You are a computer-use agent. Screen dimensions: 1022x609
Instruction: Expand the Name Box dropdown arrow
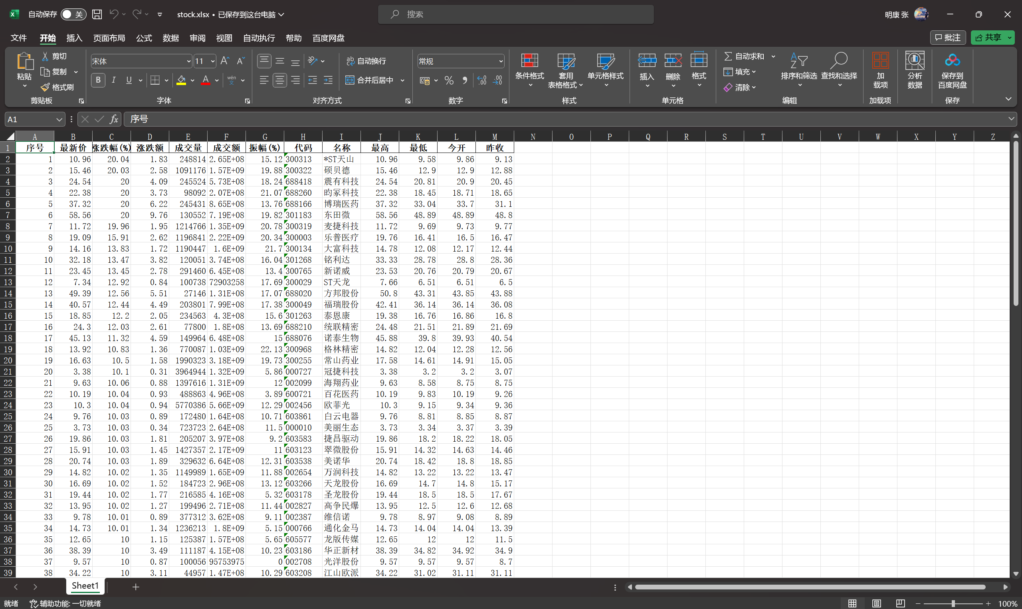59,119
